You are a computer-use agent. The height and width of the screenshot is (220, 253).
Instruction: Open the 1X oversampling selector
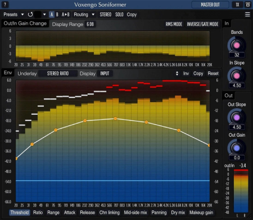(237, 5)
